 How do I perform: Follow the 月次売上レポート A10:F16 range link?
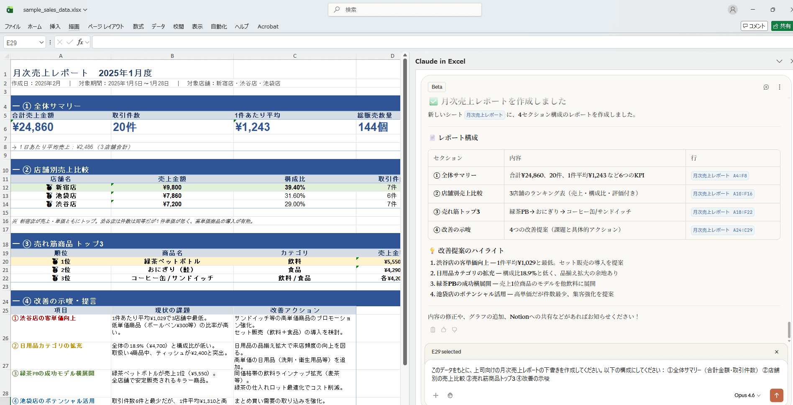(722, 194)
